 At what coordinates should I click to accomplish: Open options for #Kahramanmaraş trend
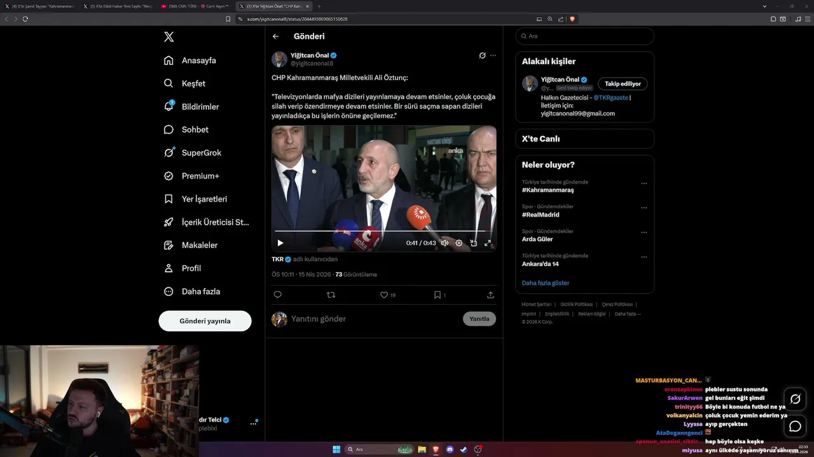coord(644,183)
